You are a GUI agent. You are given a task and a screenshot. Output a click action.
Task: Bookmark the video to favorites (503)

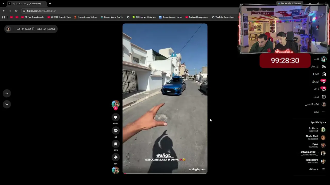pyautogui.click(x=115, y=144)
